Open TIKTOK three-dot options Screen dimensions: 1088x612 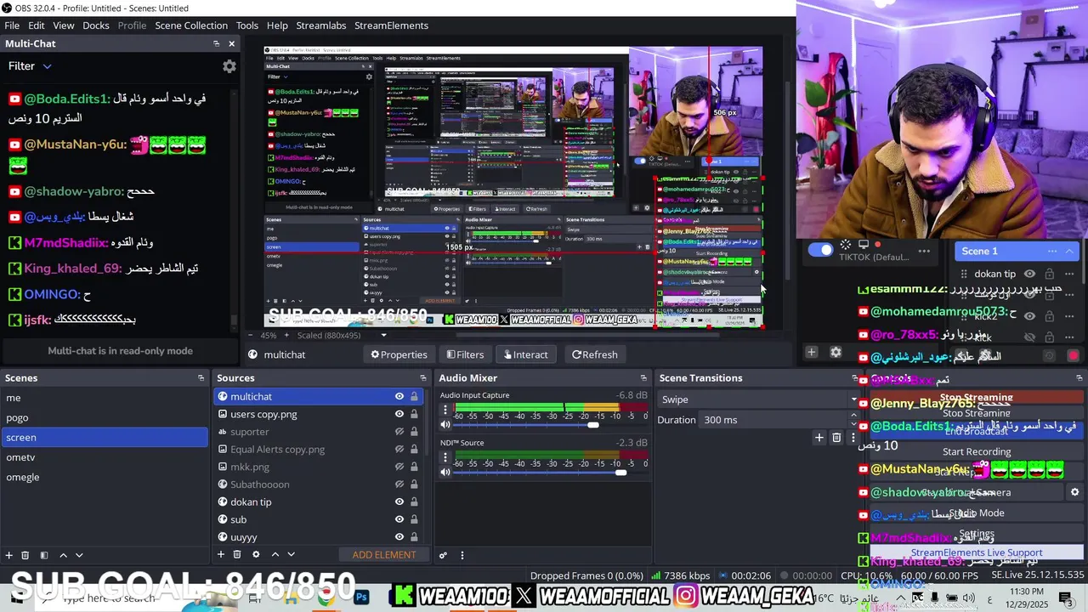[924, 251]
